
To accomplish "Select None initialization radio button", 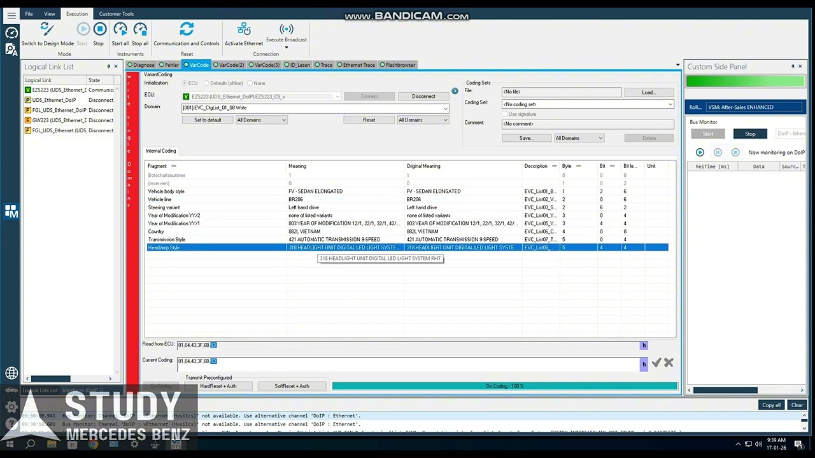I will pos(250,83).
